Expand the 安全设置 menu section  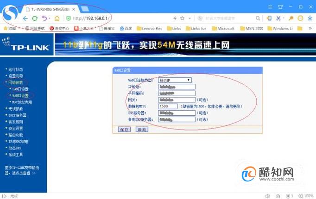[x=15, y=128]
